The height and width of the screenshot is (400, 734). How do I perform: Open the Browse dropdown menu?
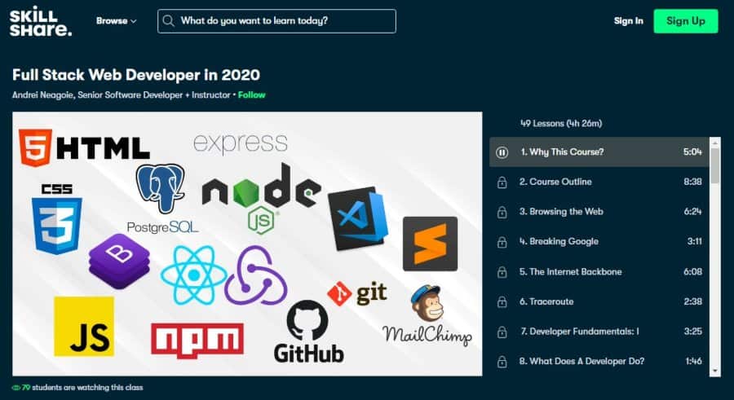[116, 21]
